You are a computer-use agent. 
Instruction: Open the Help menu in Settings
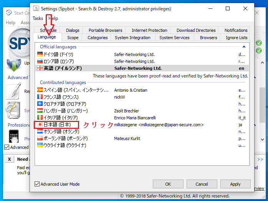tap(53, 18)
